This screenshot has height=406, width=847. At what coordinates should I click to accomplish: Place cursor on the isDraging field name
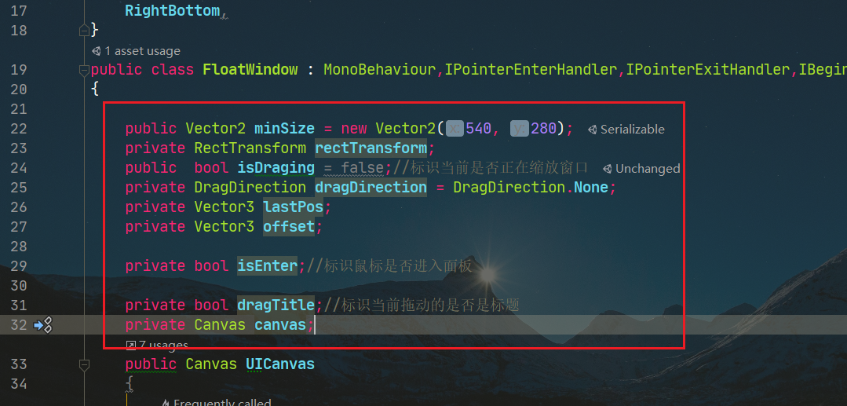point(276,168)
